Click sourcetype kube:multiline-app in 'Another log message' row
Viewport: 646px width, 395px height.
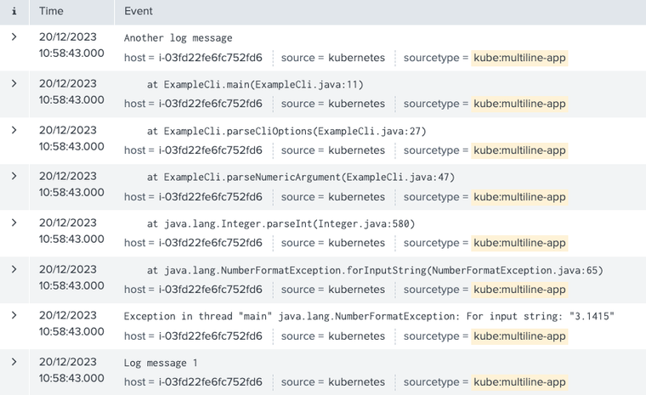[x=519, y=58]
